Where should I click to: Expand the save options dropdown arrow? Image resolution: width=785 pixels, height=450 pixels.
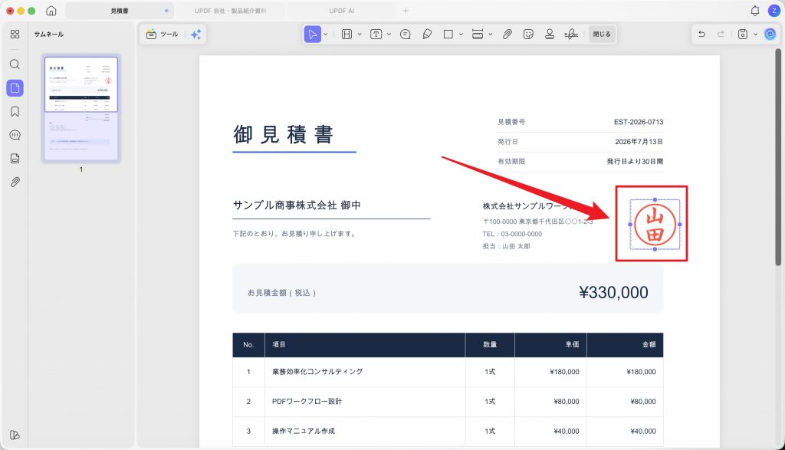click(755, 34)
